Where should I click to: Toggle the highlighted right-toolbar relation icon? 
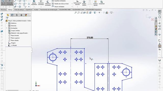(x=160, y=46)
